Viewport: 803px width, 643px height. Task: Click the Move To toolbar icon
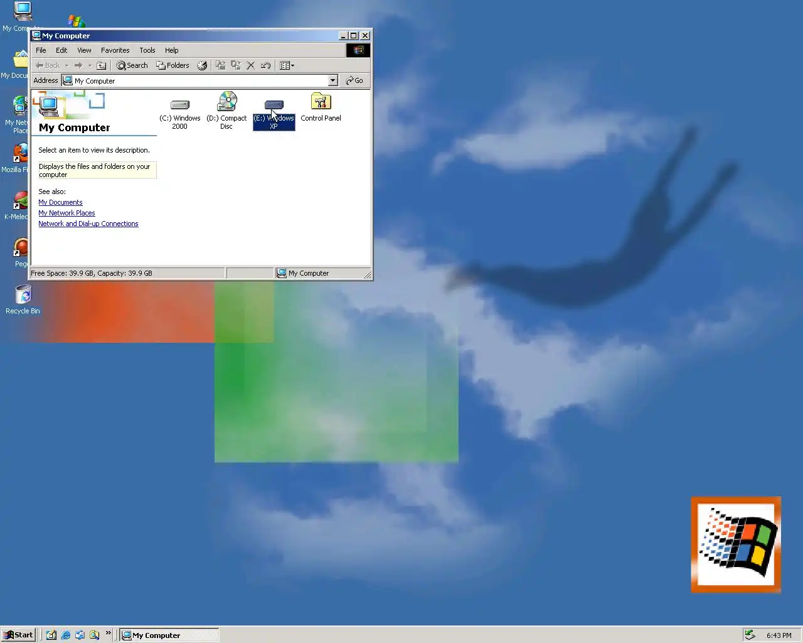pyautogui.click(x=220, y=65)
